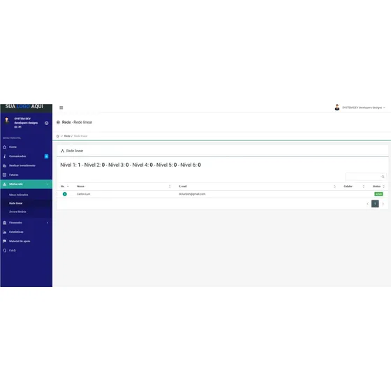391x391 pixels.
Task: Select Rede linear submenu item
Action: pos(15,203)
